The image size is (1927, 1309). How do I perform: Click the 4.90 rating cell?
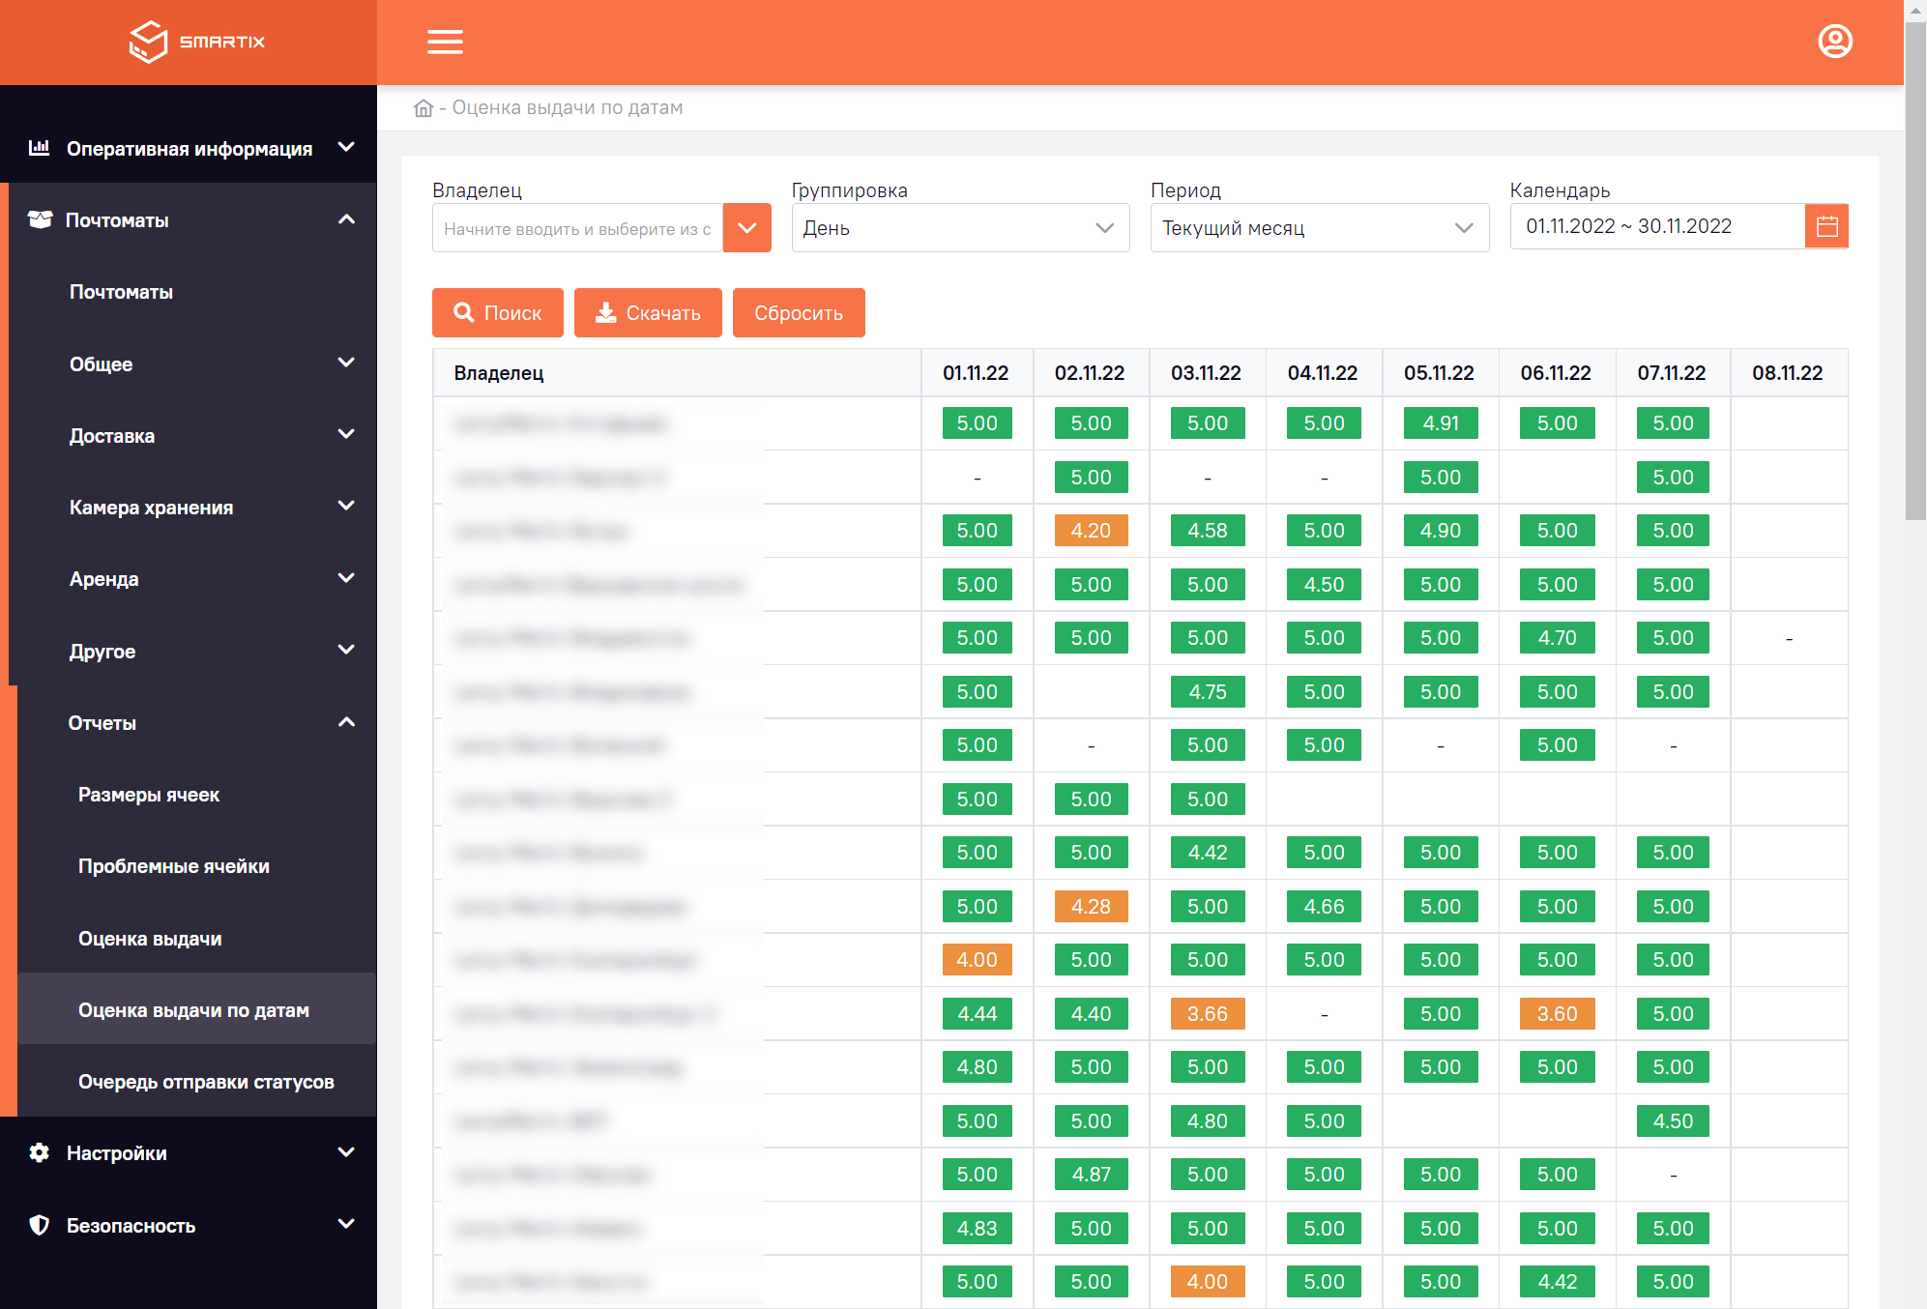[x=1441, y=531]
